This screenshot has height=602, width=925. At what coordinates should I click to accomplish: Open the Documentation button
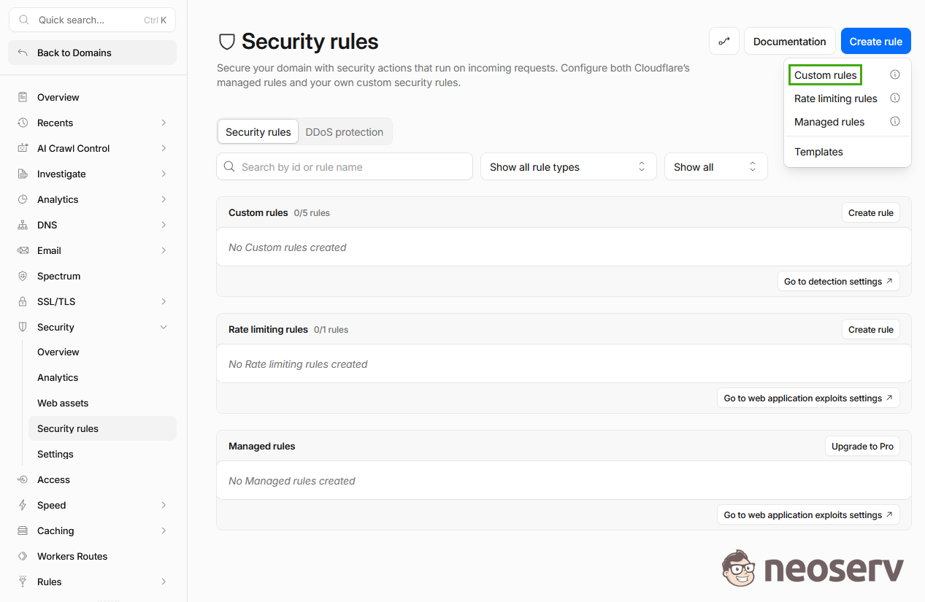pyautogui.click(x=790, y=41)
